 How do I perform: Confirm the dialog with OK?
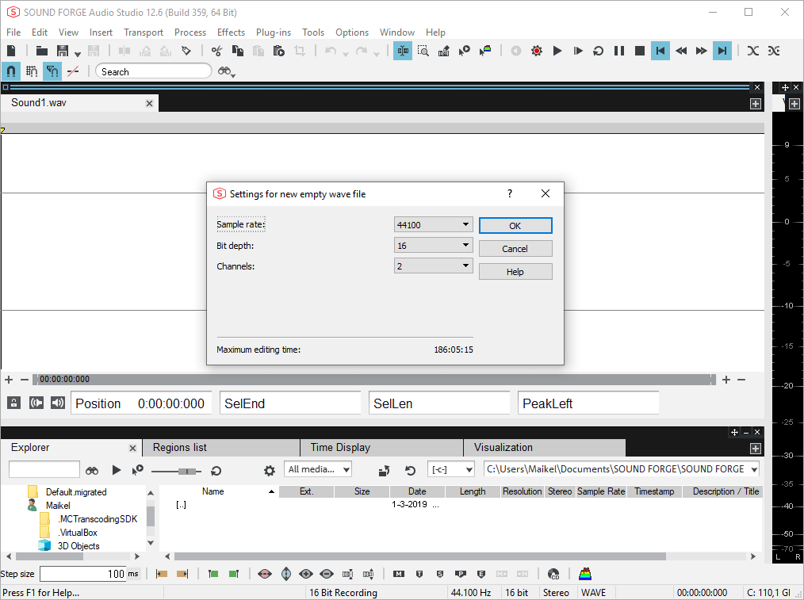(x=515, y=225)
